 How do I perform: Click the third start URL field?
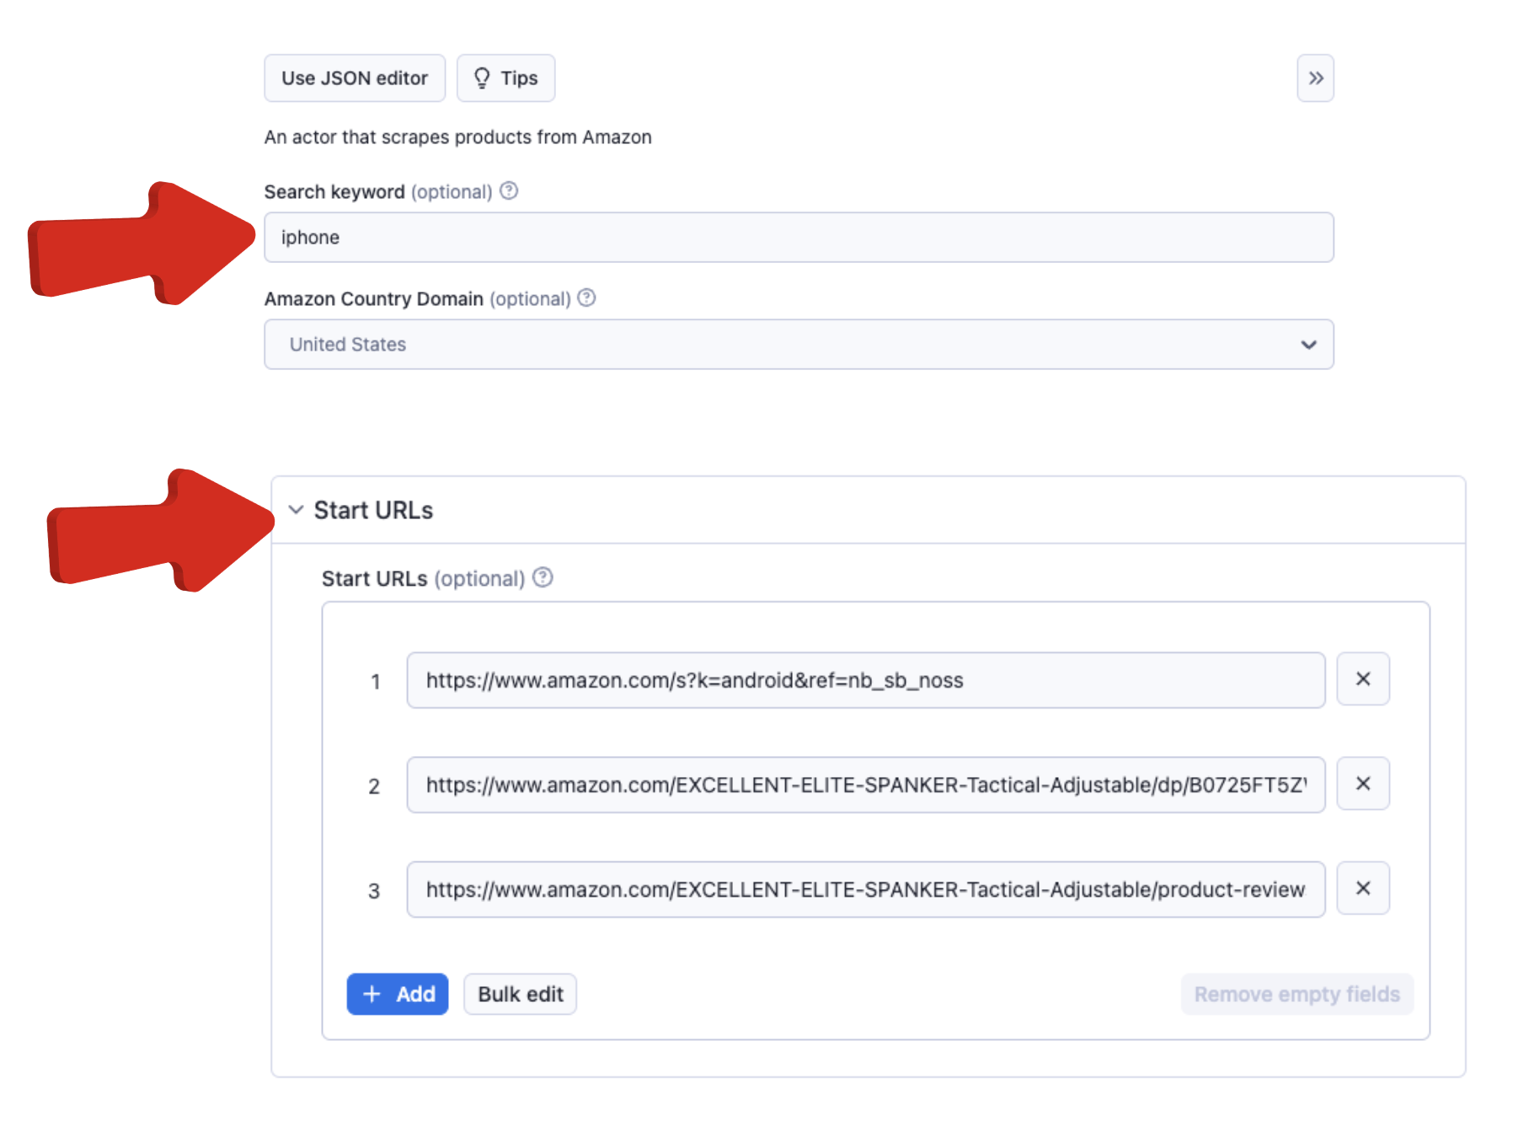click(864, 889)
